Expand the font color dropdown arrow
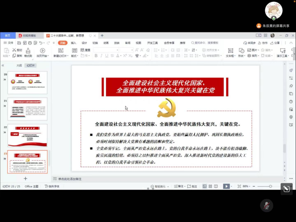 pos(121,56)
